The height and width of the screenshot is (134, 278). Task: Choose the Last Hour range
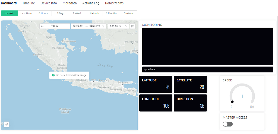click(x=26, y=13)
